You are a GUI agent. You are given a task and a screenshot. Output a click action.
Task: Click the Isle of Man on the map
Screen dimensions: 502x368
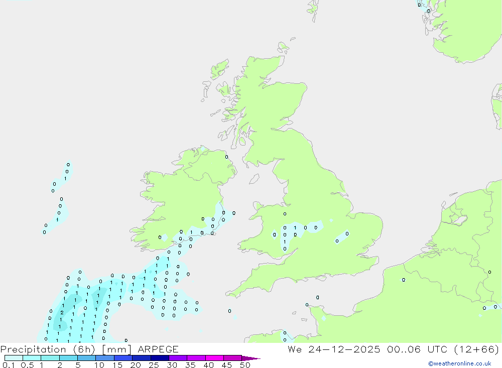(254, 179)
